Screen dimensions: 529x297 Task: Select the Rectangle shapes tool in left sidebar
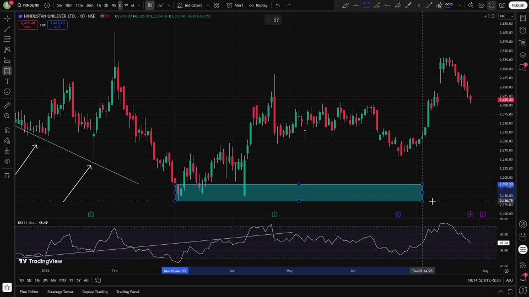(x=7, y=71)
